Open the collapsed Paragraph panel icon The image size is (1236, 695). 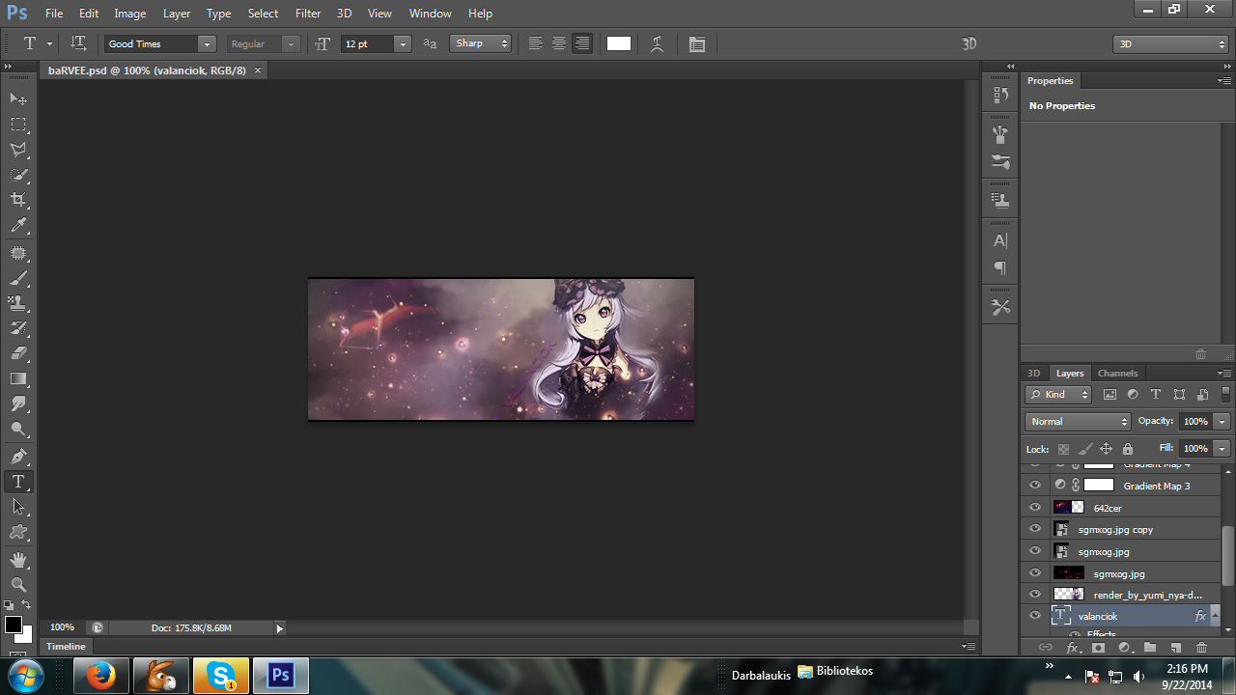[1000, 268]
